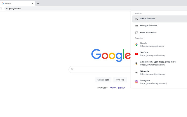The height and width of the screenshot is (117, 187).
Task: Click the Instagram icon in favorites
Action: tap(136, 82)
